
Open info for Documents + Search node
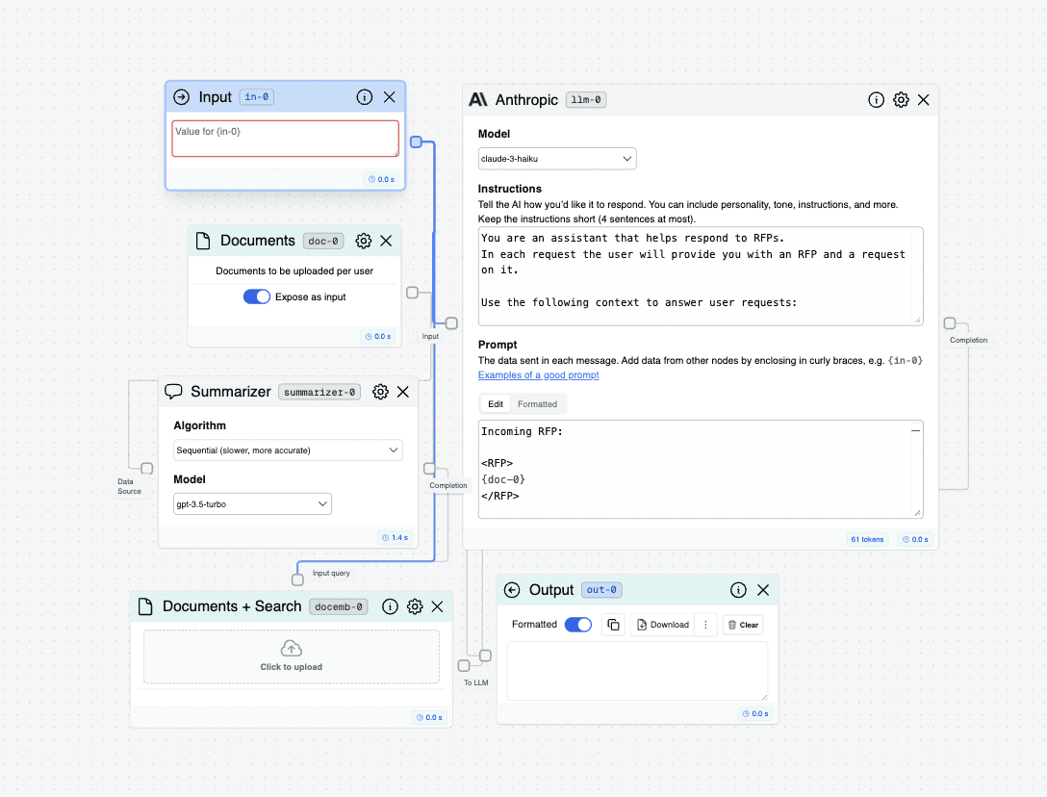[390, 606]
